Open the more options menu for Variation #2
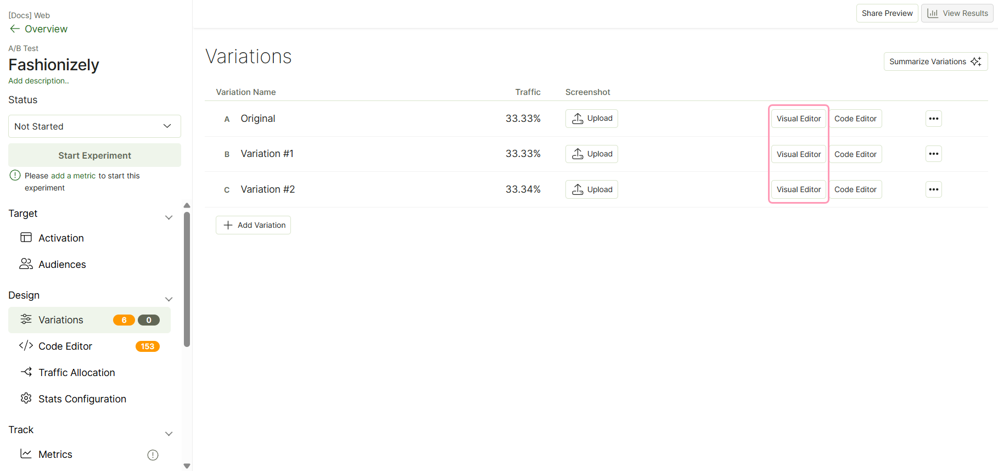Image resolution: width=998 pixels, height=471 pixels. [x=934, y=189]
